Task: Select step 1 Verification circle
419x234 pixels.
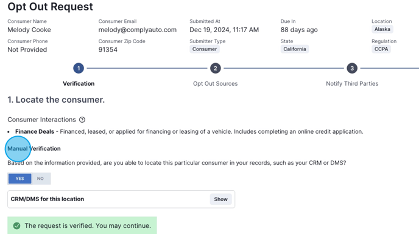Action: click(x=79, y=68)
